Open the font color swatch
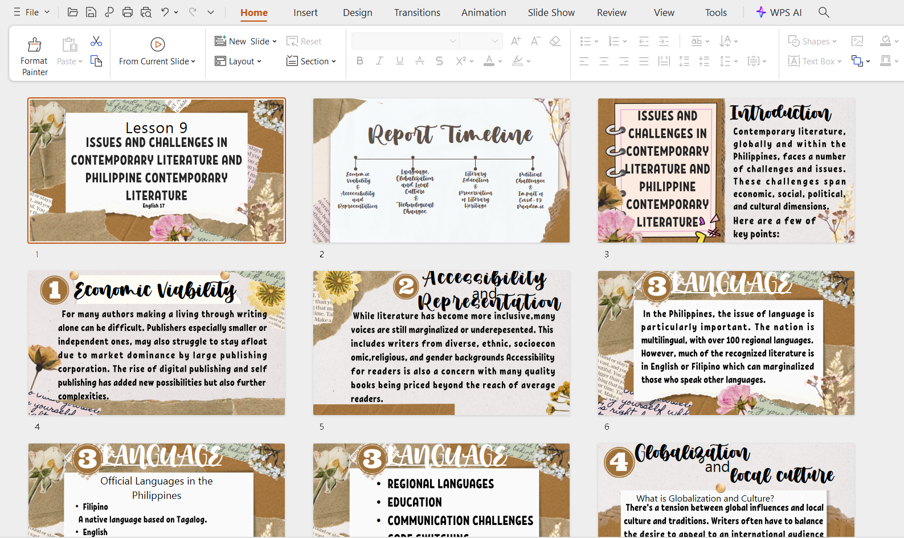 click(489, 61)
